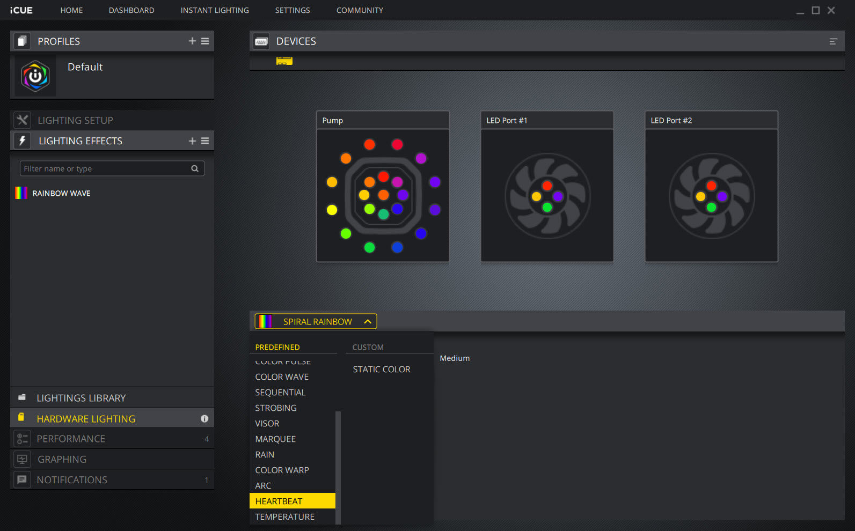This screenshot has width=855, height=531.
Task: Select the Pump device tile
Action: (x=383, y=186)
